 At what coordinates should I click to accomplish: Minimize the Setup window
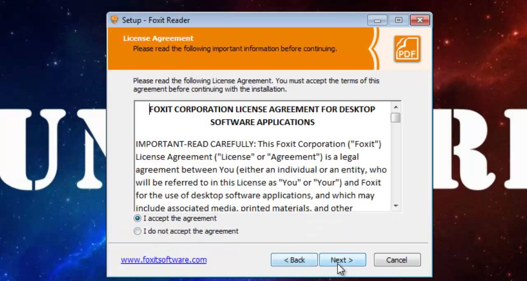(x=378, y=20)
